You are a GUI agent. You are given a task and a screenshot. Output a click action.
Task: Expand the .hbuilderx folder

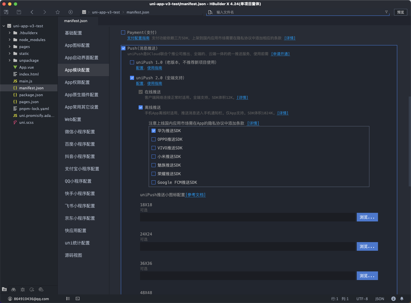9,33
